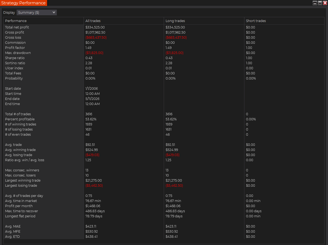The width and height of the screenshot is (328, 245).
Task: Select the Total Fees row label
Action: pyautogui.click(x=13, y=73)
